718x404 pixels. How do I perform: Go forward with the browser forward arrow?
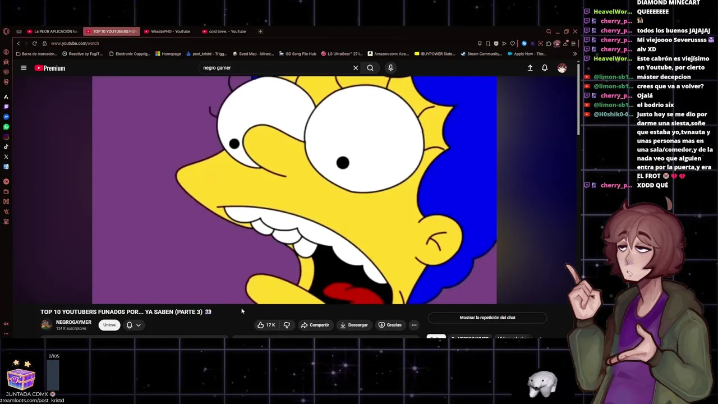[x=26, y=43]
